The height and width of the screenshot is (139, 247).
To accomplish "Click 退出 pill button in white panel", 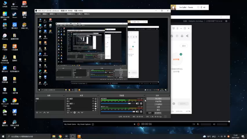I will (x=184, y=46).
